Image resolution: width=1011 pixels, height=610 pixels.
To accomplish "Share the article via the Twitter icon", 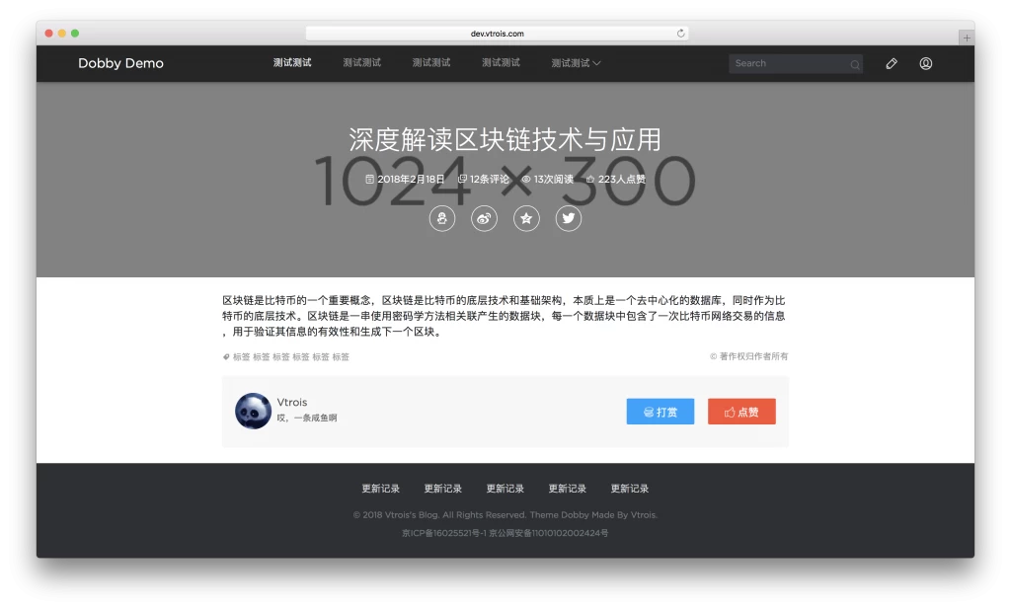I will tap(569, 218).
